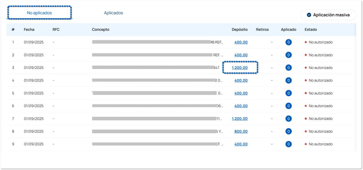Click the Aplicado count badge in row 7
The image size is (363, 170).
tap(288, 119)
